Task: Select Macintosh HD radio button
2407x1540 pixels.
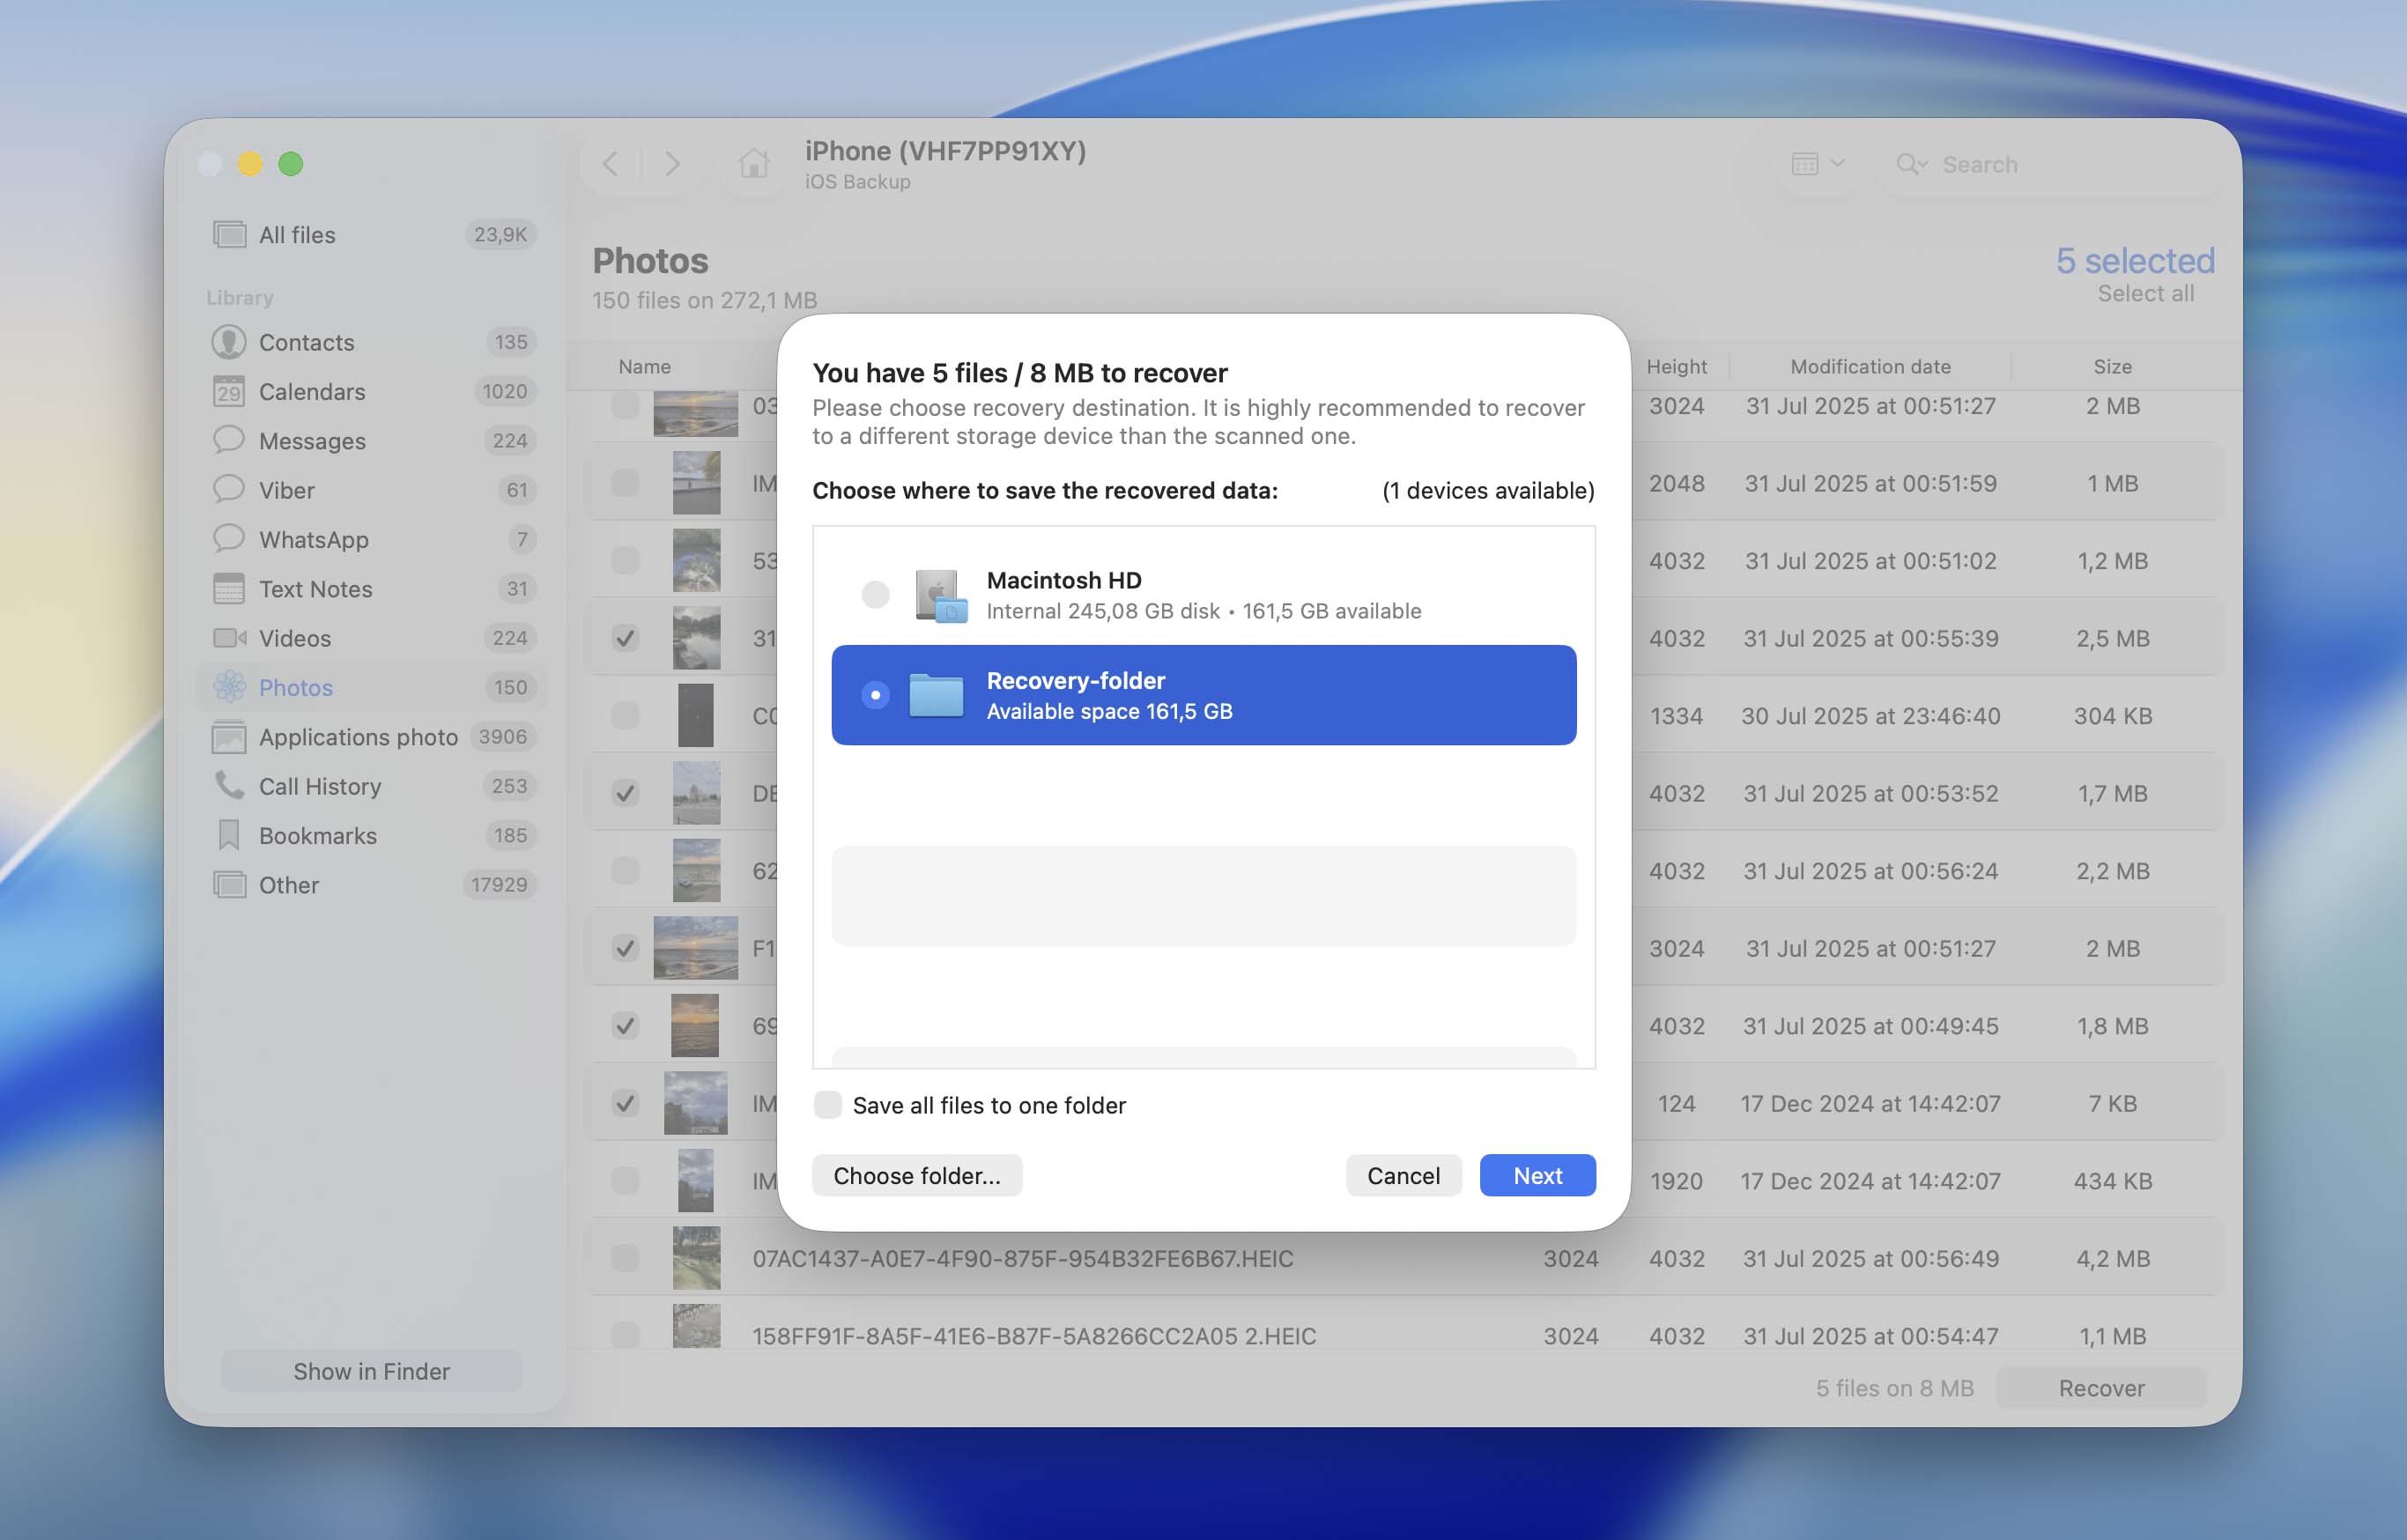Action: tap(875, 595)
